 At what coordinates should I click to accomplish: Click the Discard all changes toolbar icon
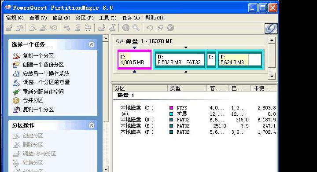pos(160,27)
